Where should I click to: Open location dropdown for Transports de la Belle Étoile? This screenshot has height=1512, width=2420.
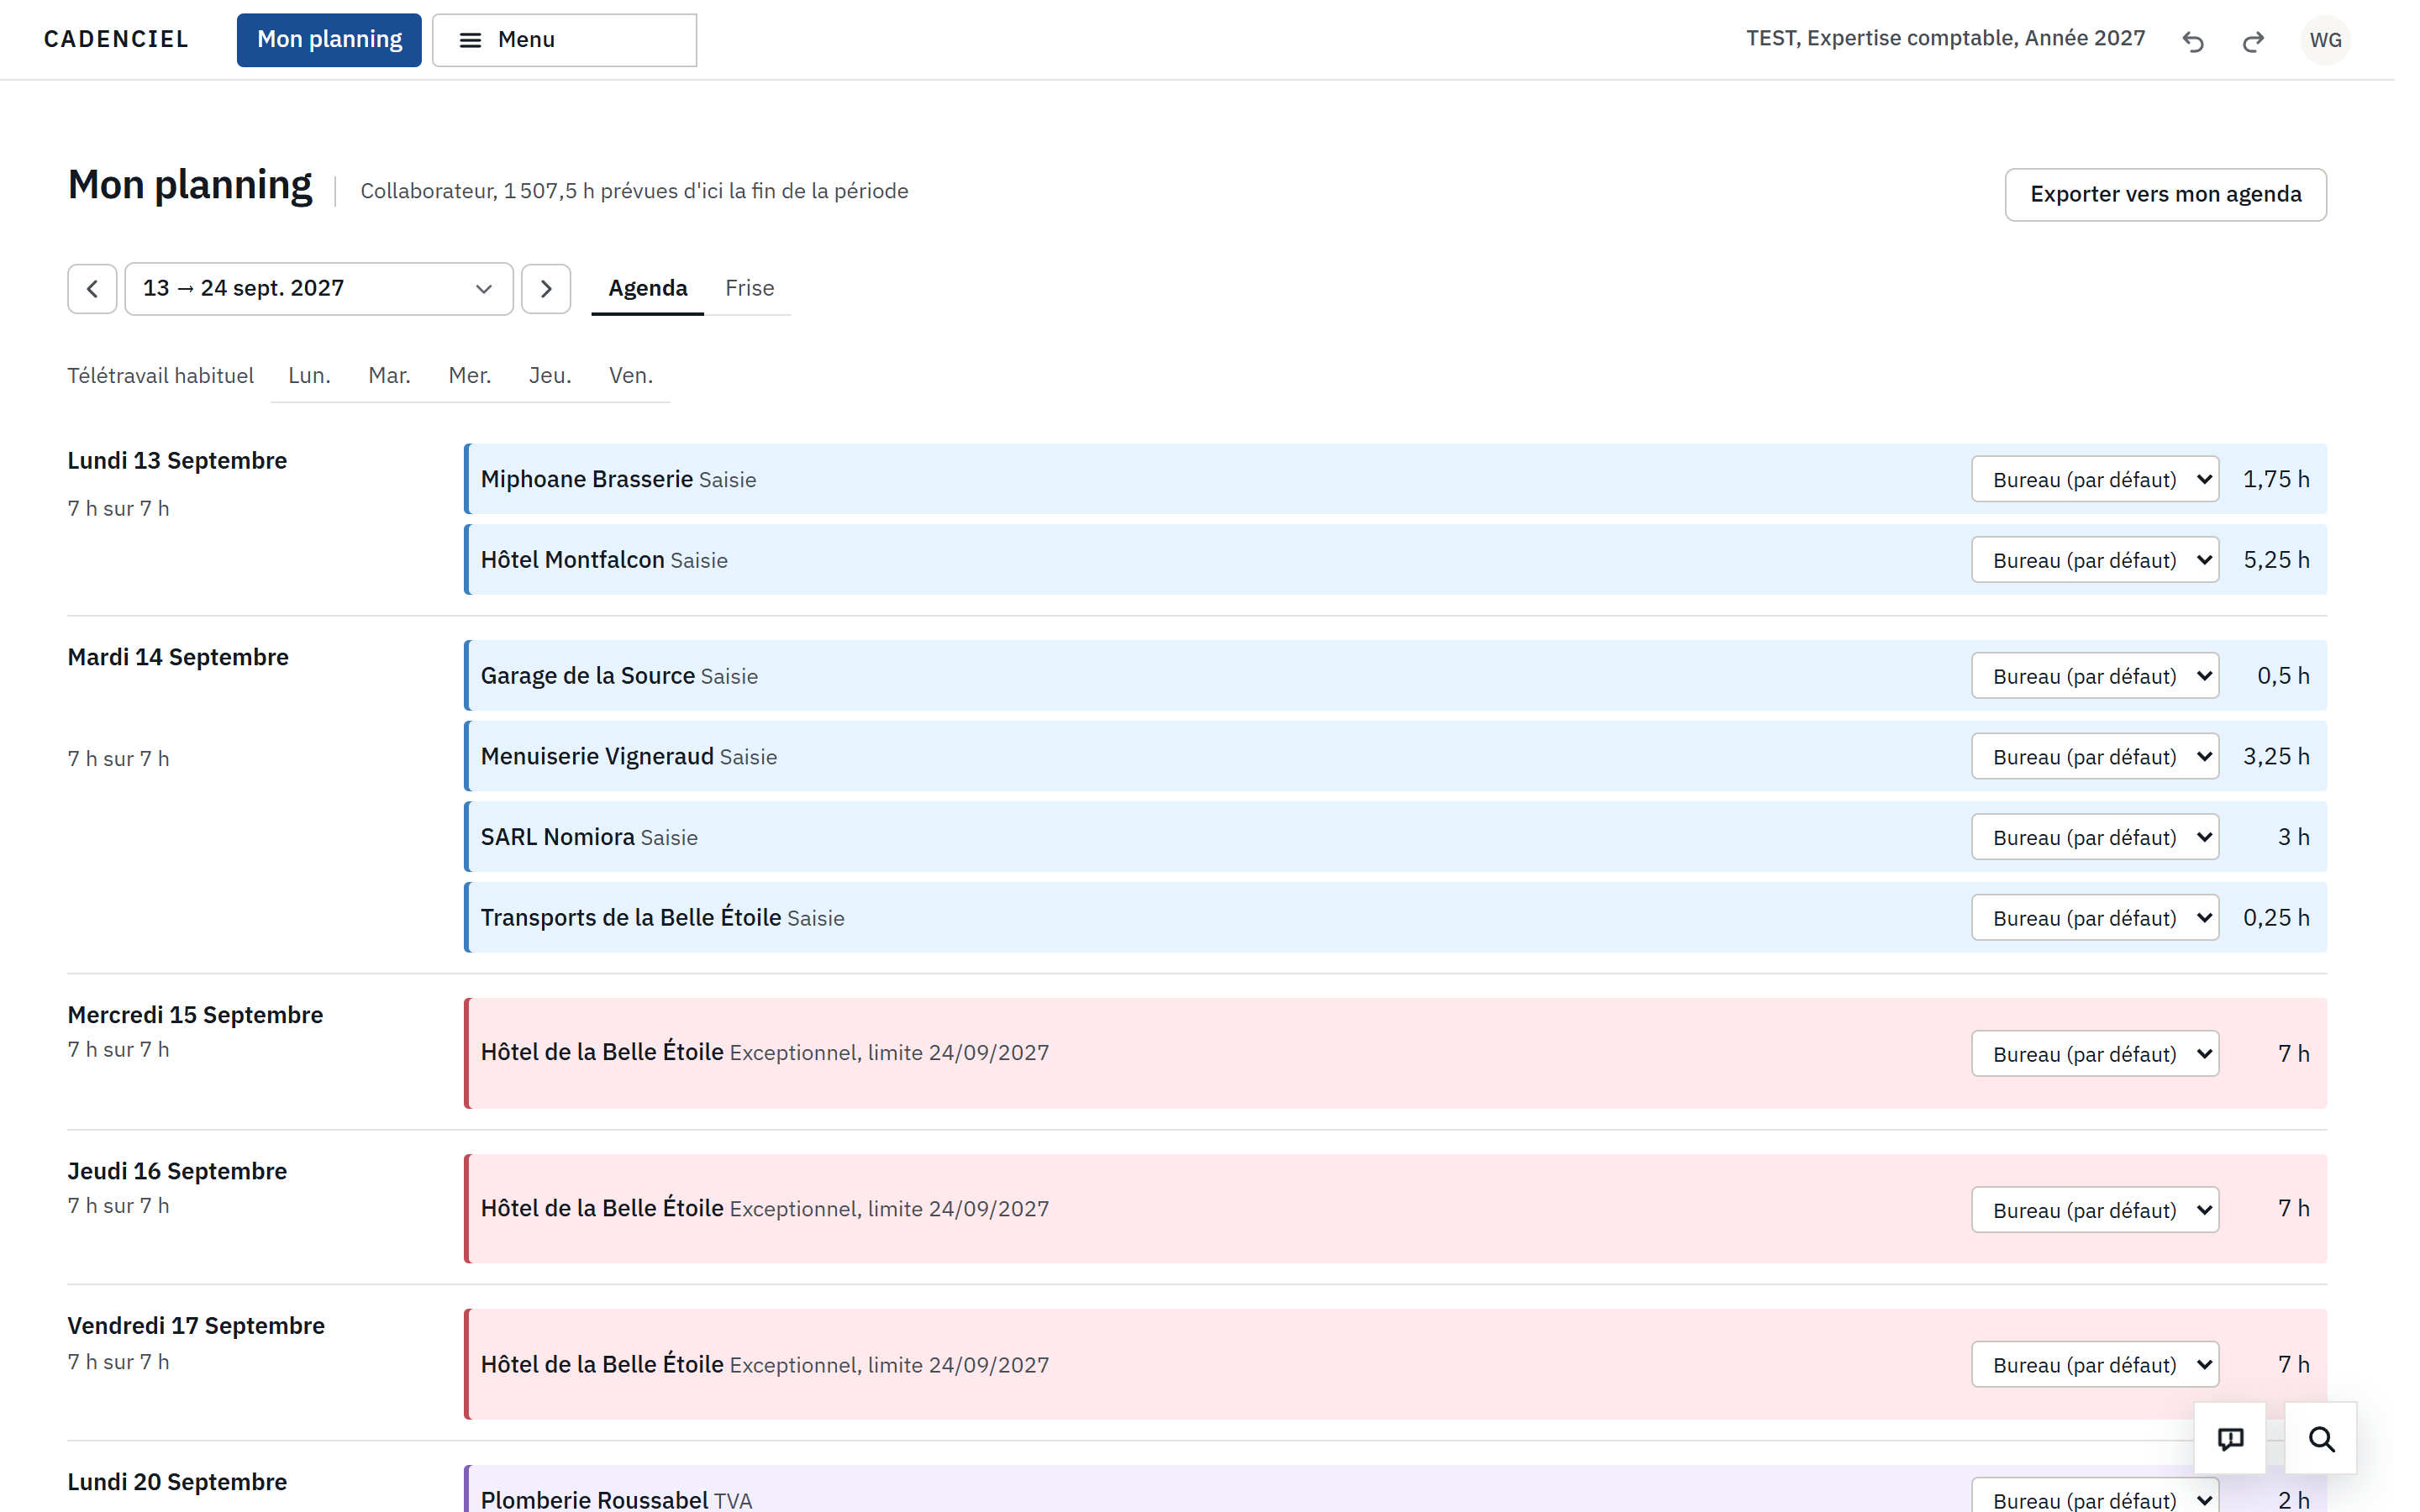pyautogui.click(x=2095, y=918)
